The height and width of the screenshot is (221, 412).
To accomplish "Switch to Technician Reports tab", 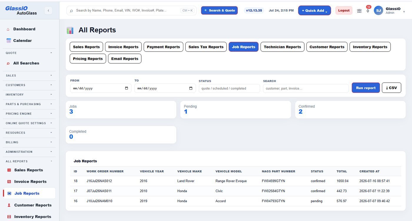I will [x=283, y=47].
